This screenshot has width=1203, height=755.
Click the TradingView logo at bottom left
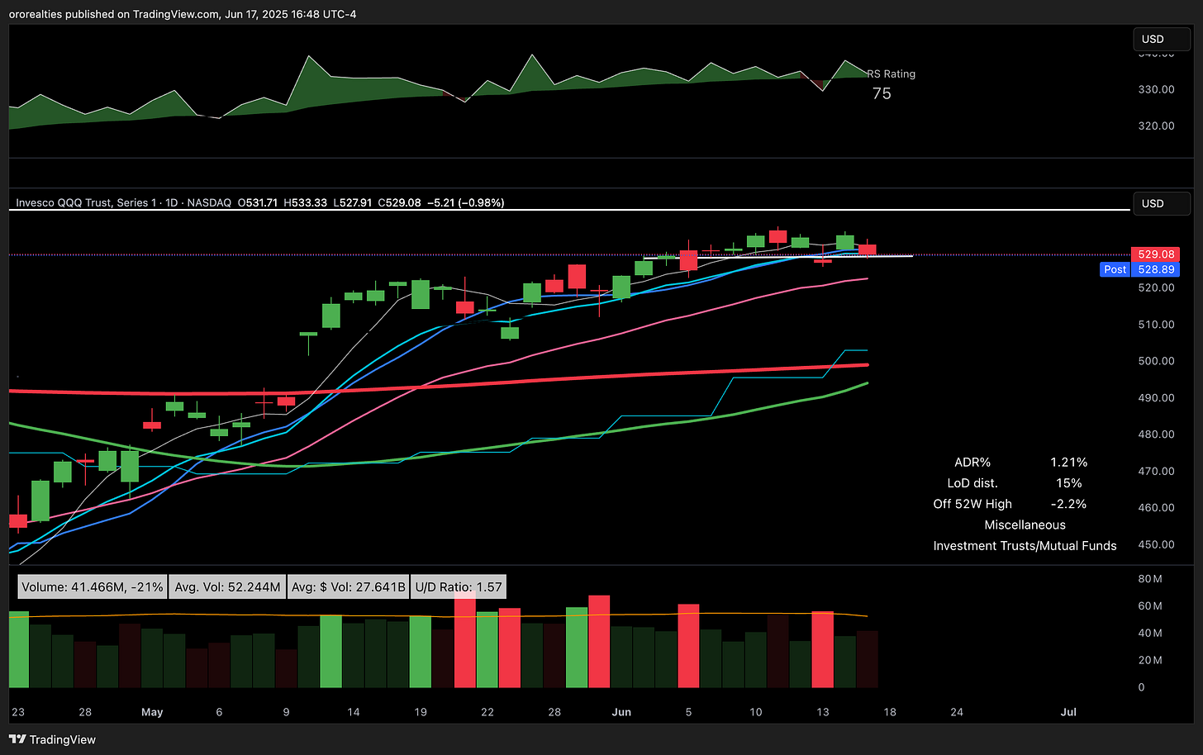[x=52, y=739]
